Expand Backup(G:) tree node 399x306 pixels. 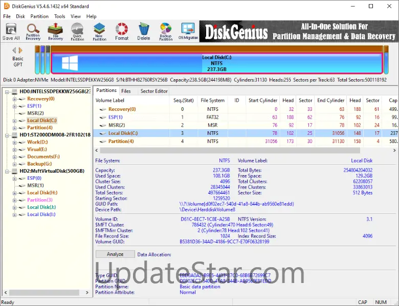pyautogui.click(x=14, y=164)
